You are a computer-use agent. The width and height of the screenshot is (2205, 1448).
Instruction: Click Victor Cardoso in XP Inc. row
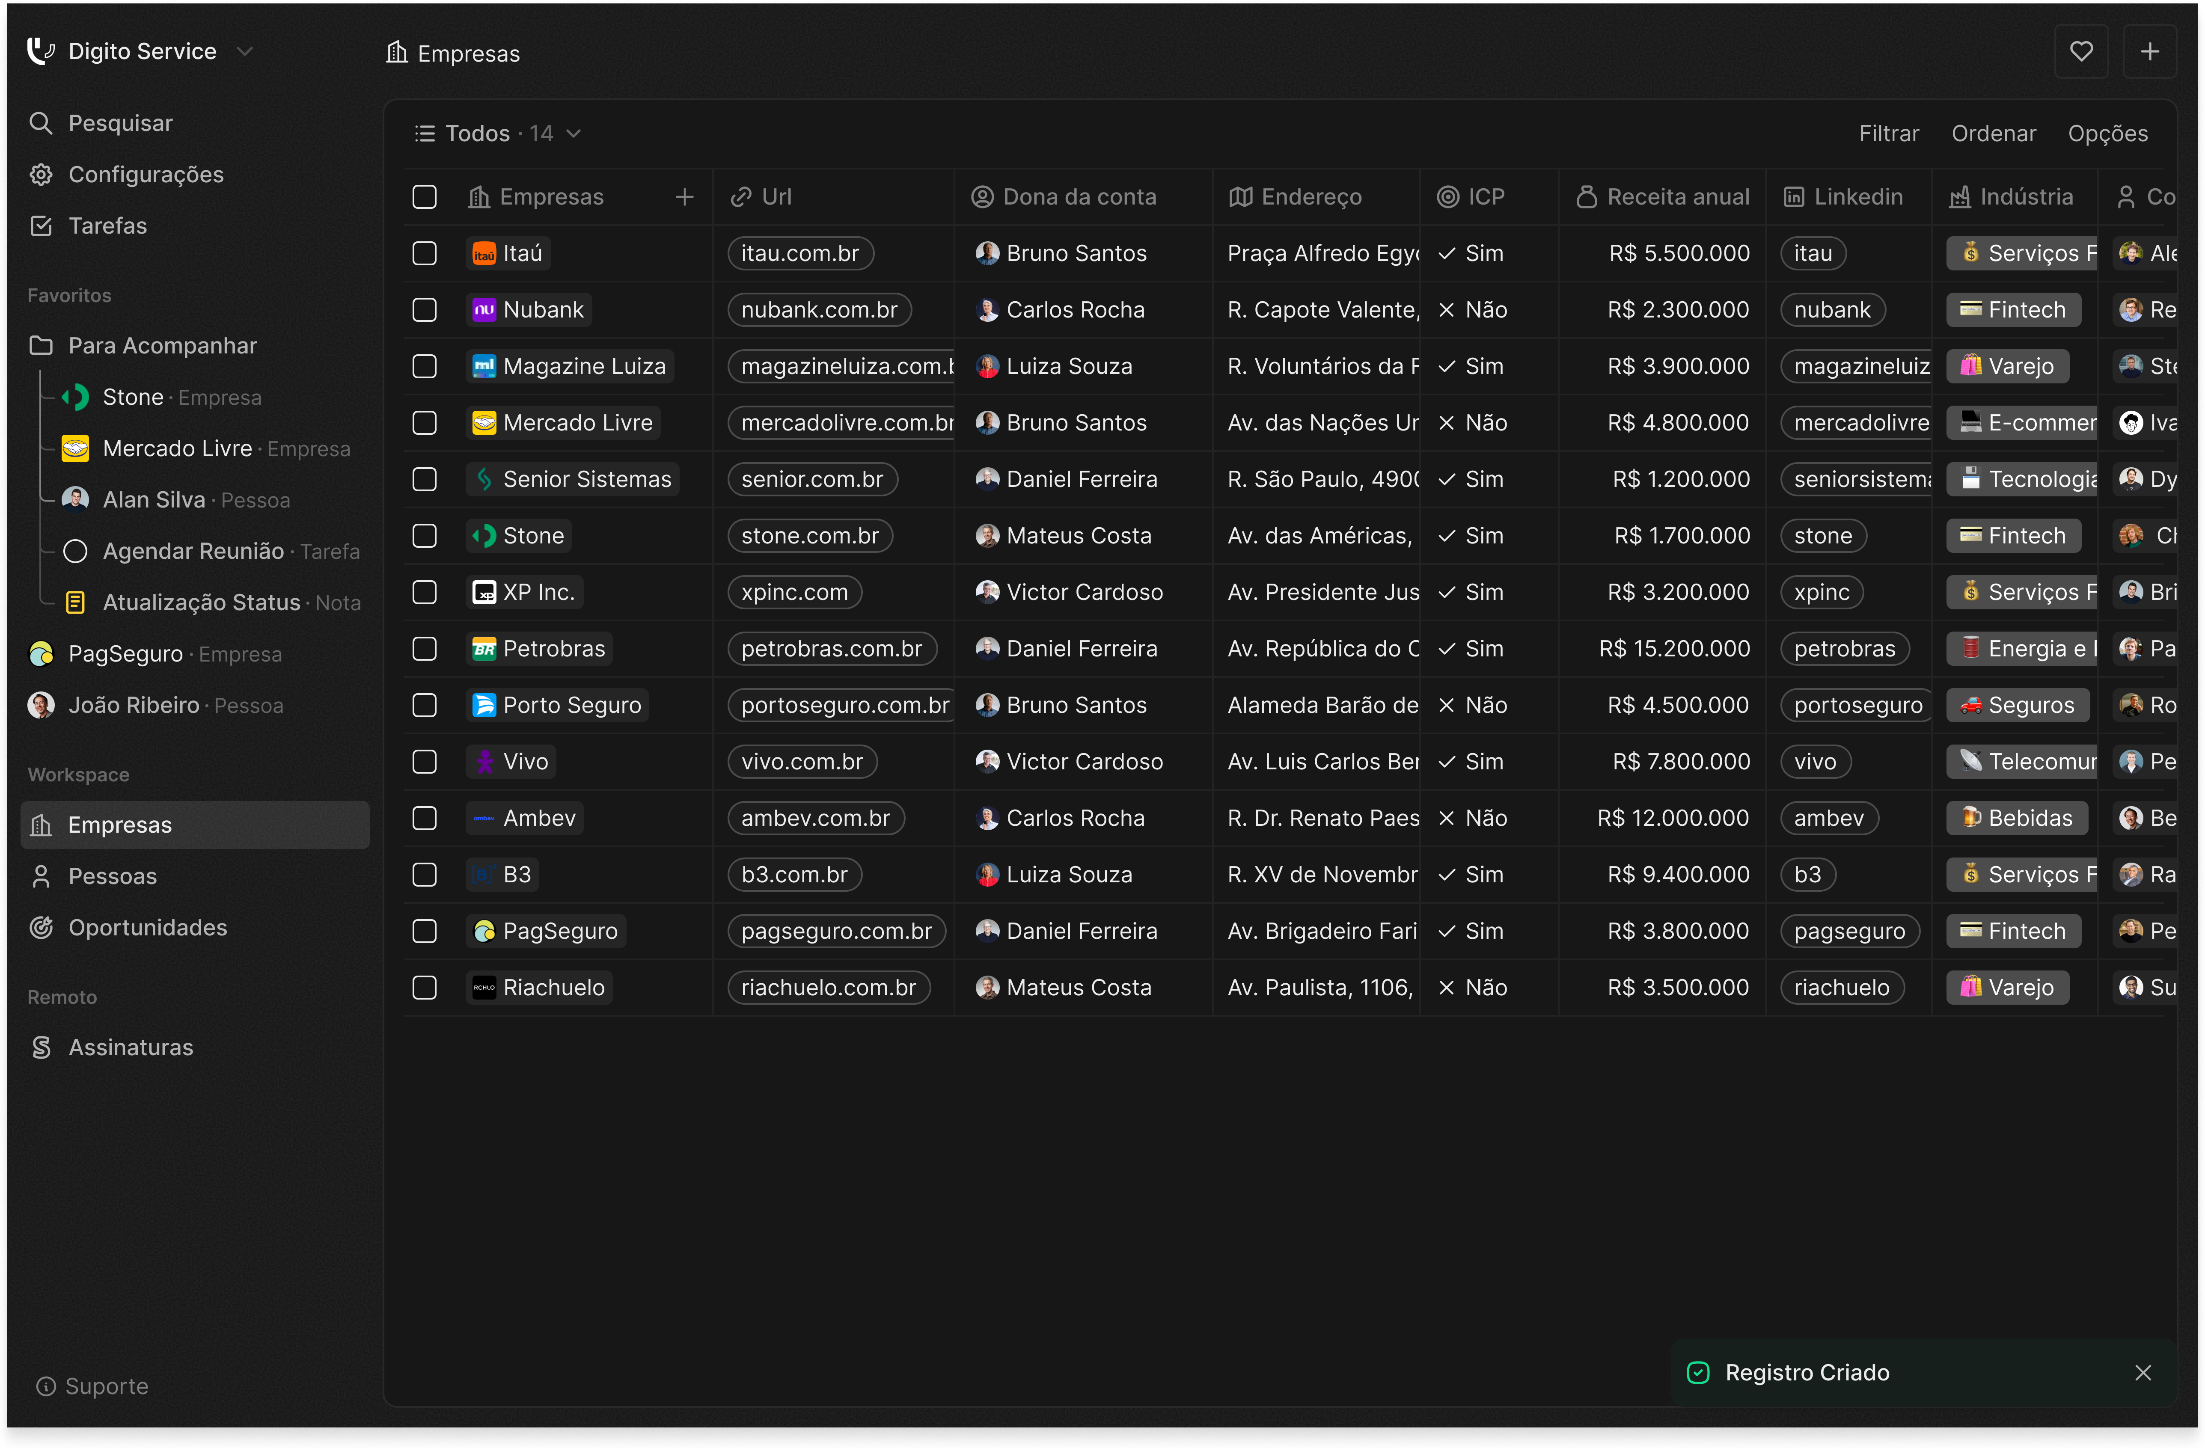(x=1069, y=592)
